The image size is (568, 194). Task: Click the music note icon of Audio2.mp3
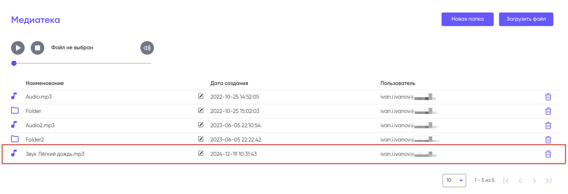(14, 125)
